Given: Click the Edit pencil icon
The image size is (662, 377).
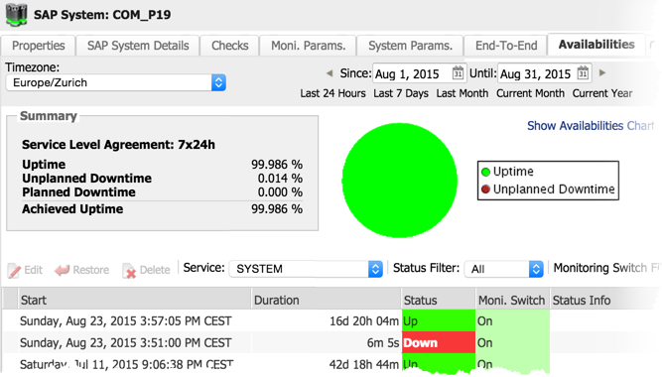Looking at the screenshot, I should coord(14,271).
